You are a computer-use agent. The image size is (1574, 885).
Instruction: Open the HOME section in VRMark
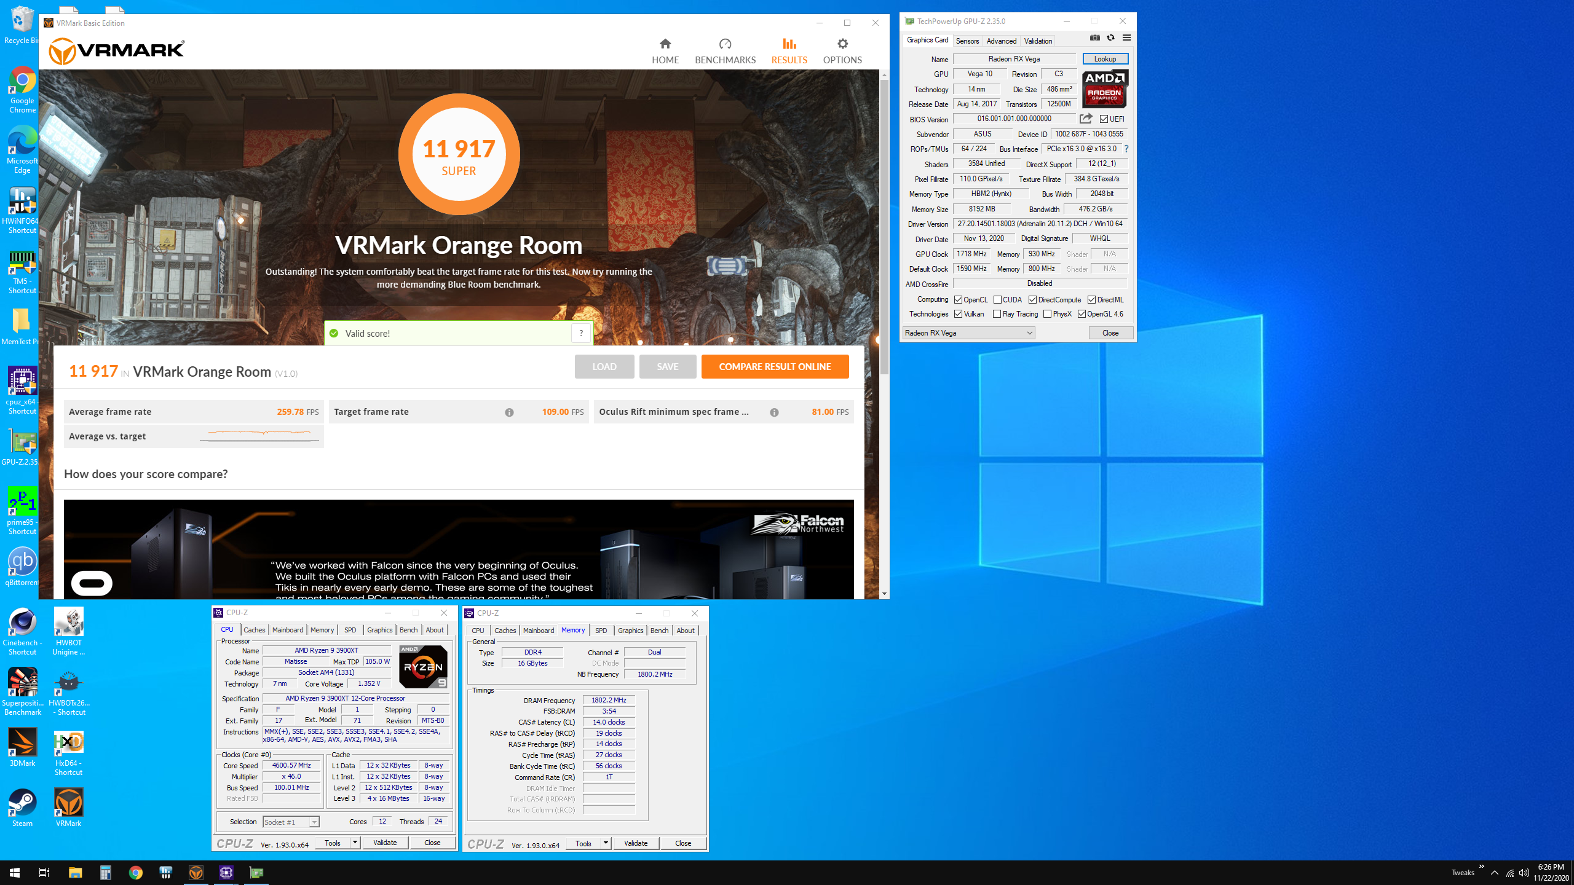(x=665, y=51)
